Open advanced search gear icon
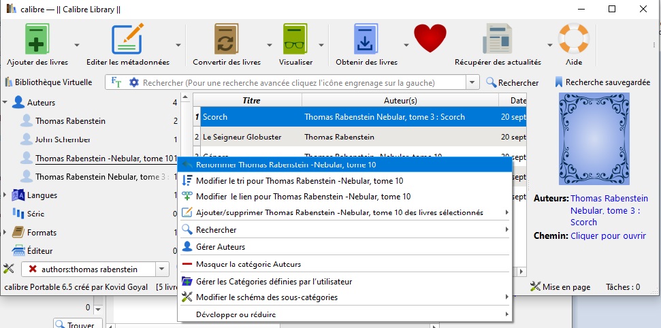This screenshot has height=328, width=661. click(133, 82)
